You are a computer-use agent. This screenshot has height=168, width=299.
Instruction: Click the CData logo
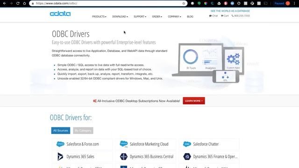[60, 14]
